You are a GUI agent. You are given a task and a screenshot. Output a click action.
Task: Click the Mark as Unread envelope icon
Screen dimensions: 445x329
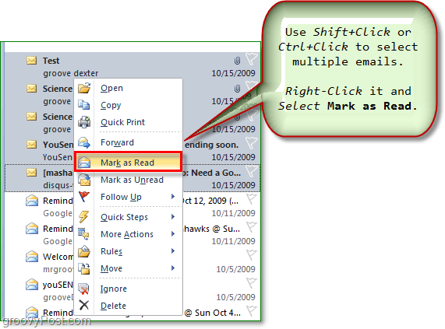tap(84, 180)
